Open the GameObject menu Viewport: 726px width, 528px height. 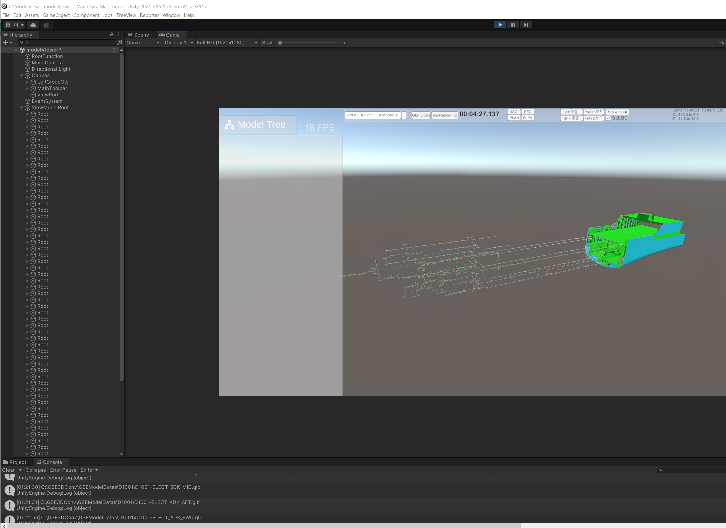[x=56, y=15]
